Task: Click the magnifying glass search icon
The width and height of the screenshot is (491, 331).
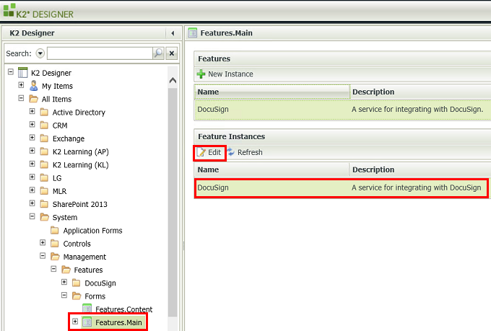Action: pos(158,53)
